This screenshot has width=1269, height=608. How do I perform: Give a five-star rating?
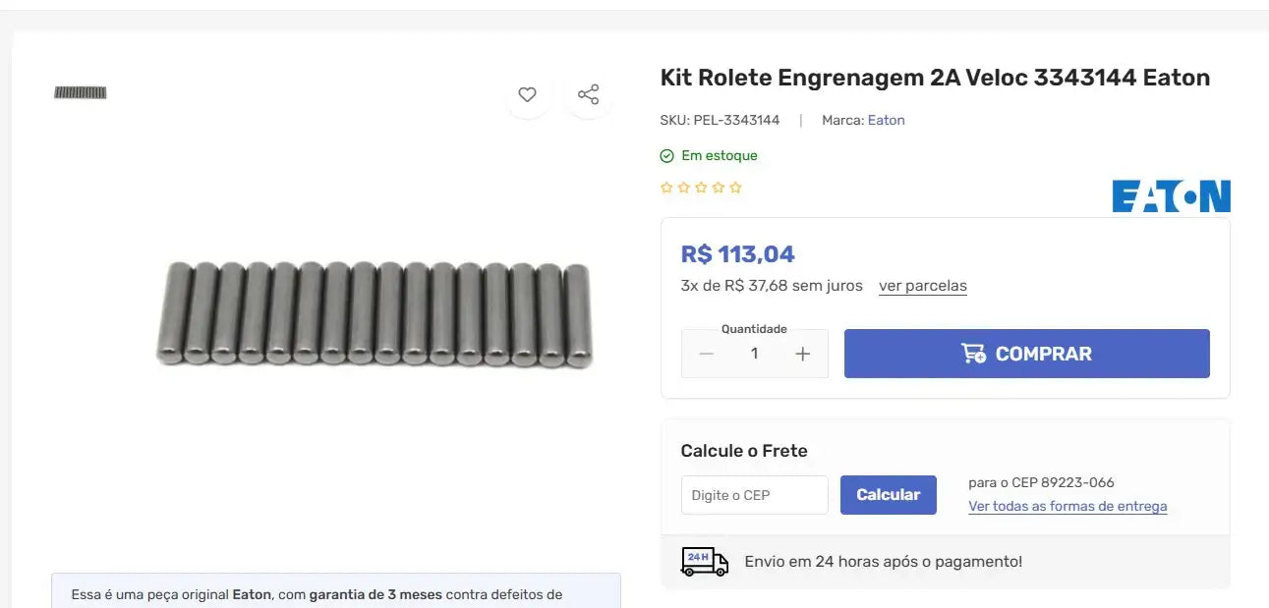coord(736,187)
